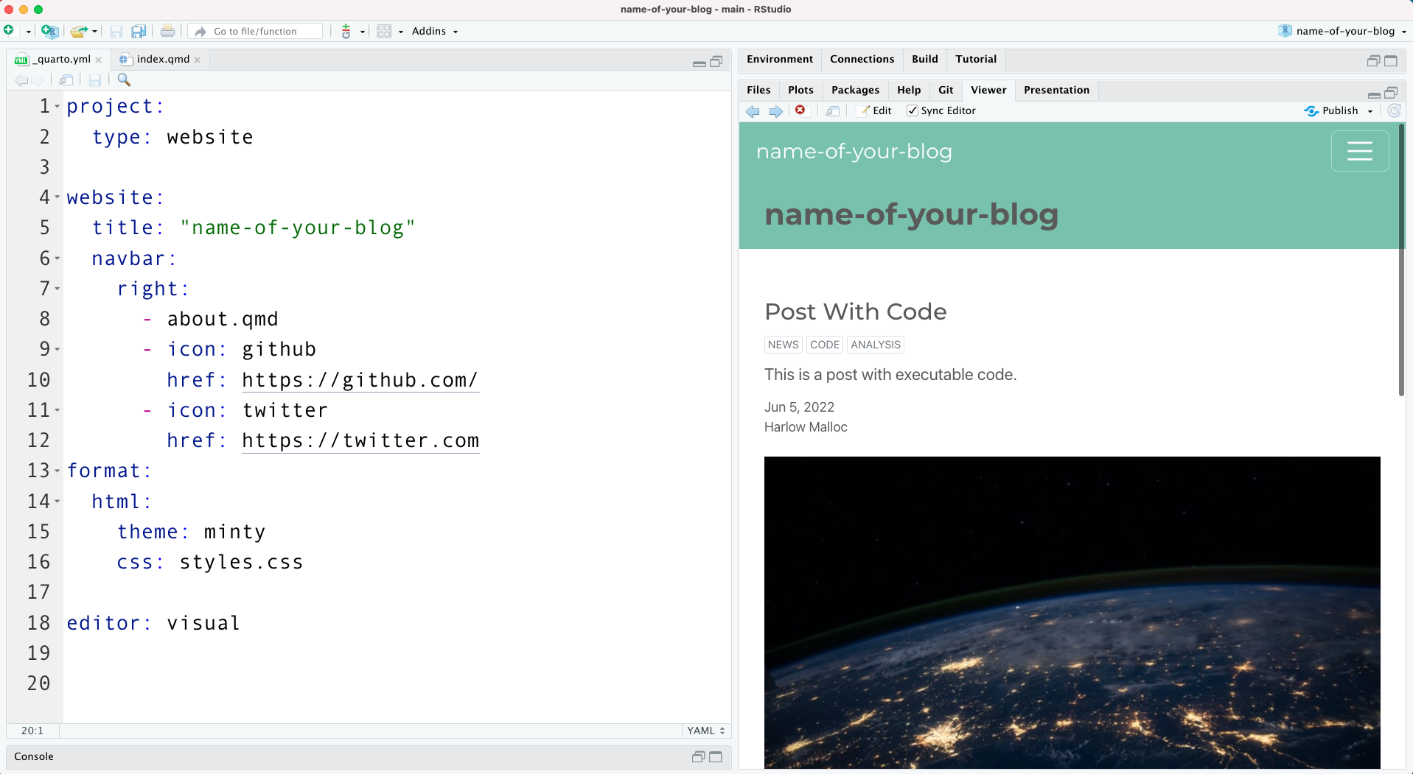The height and width of the screenshot is (774, 1413).
Task: Collapse the format: fold arrow on line 13
Action: 57,471
